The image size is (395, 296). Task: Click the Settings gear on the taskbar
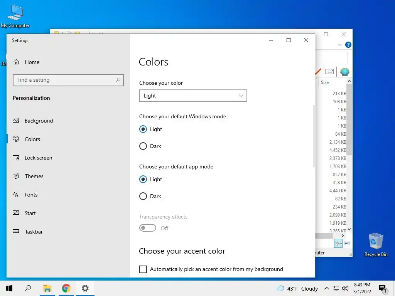coord(85,288)
